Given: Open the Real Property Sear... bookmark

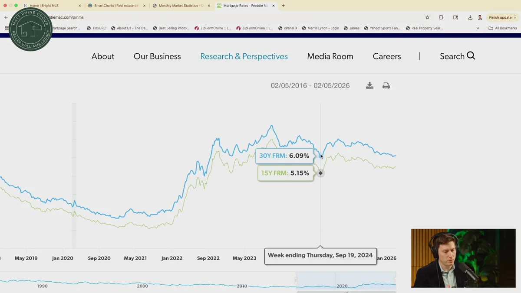Looking at the screenshot, I should tap(424, 28).
